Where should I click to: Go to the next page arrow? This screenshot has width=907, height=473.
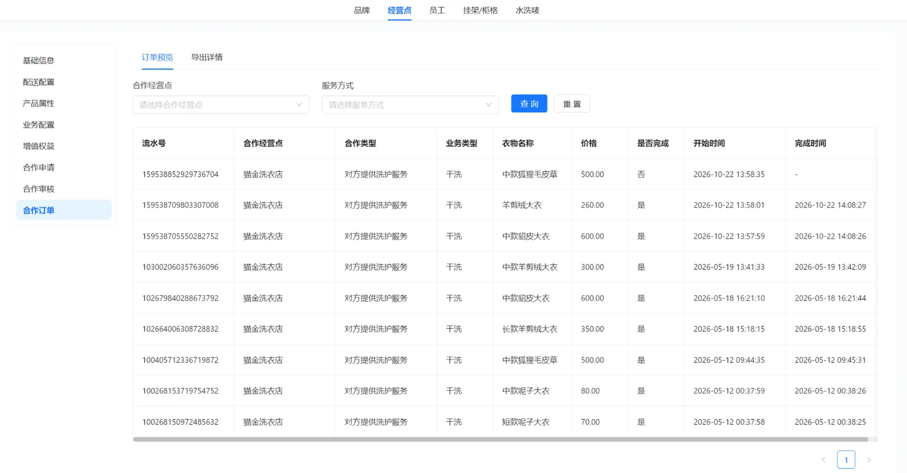[868, 459]
